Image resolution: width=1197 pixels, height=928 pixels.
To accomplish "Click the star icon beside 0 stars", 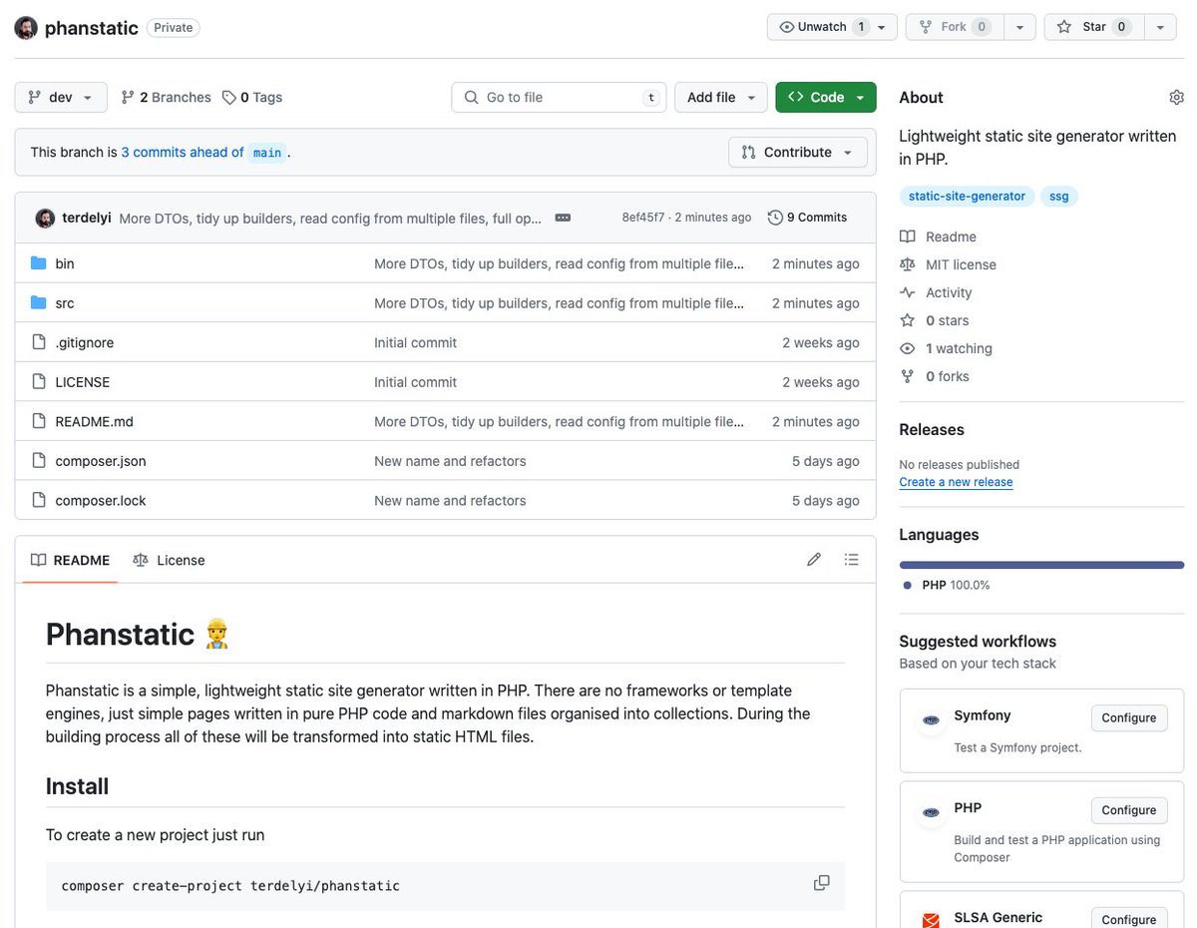I will point(907,320).
